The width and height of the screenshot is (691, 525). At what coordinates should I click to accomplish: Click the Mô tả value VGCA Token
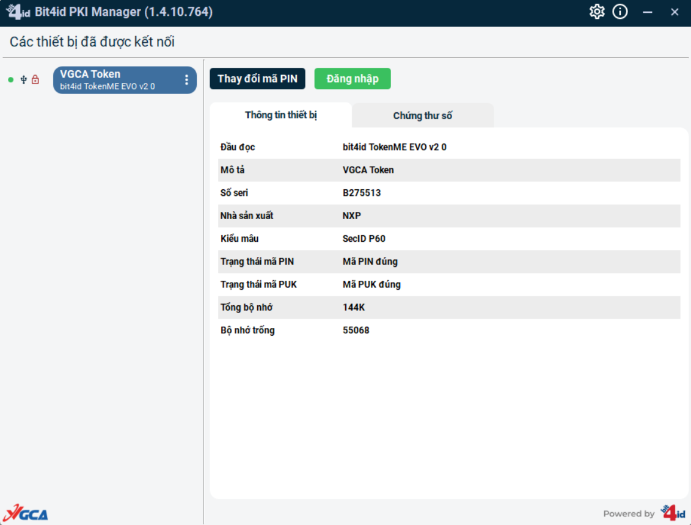[368, 170]
